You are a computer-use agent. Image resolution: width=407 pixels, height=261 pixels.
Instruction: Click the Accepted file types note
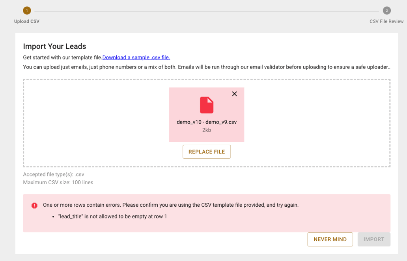(54, 174)
